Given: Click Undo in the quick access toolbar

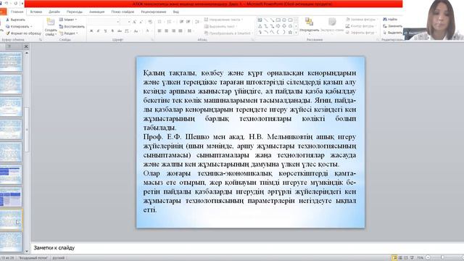Looking at the screenshot, I should pos(7,4).
